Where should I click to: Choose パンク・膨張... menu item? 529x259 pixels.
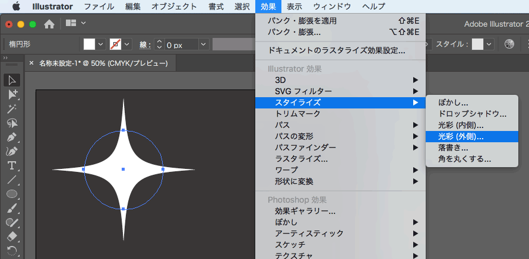pyautogui.click(x=340, y=32)
